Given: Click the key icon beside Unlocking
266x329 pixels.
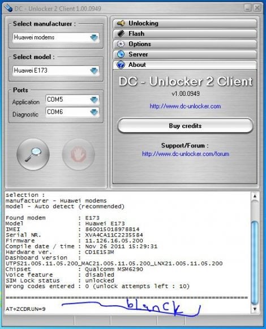Looking at the screenshot, I should pos(121,23).
